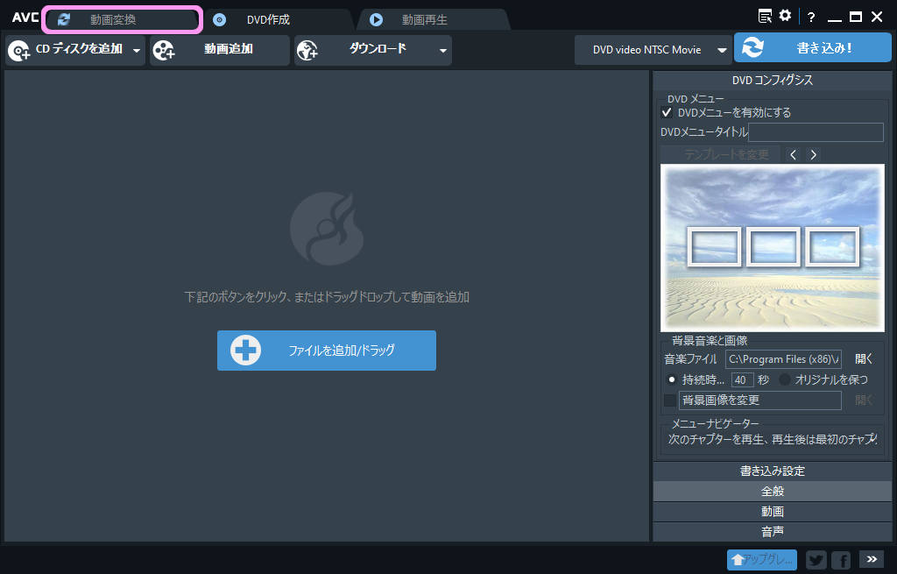The width and height of the screenshot is (897, 574).
Task: Open the ダウンロード tool icon
Action: point(307,50)
